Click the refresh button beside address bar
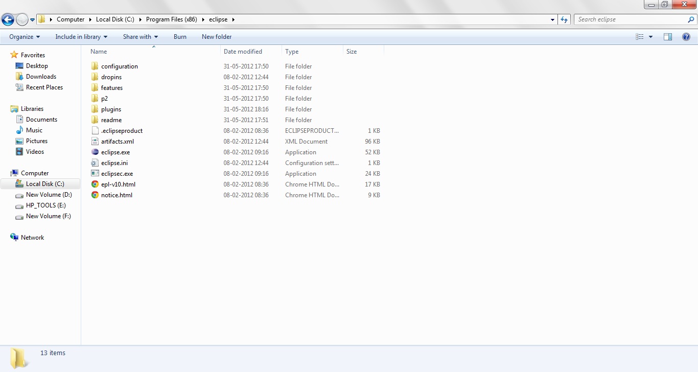 tap(564, 19)
